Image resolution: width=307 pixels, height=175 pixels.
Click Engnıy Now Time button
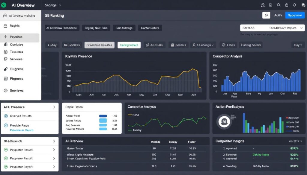tap(96, 28)
